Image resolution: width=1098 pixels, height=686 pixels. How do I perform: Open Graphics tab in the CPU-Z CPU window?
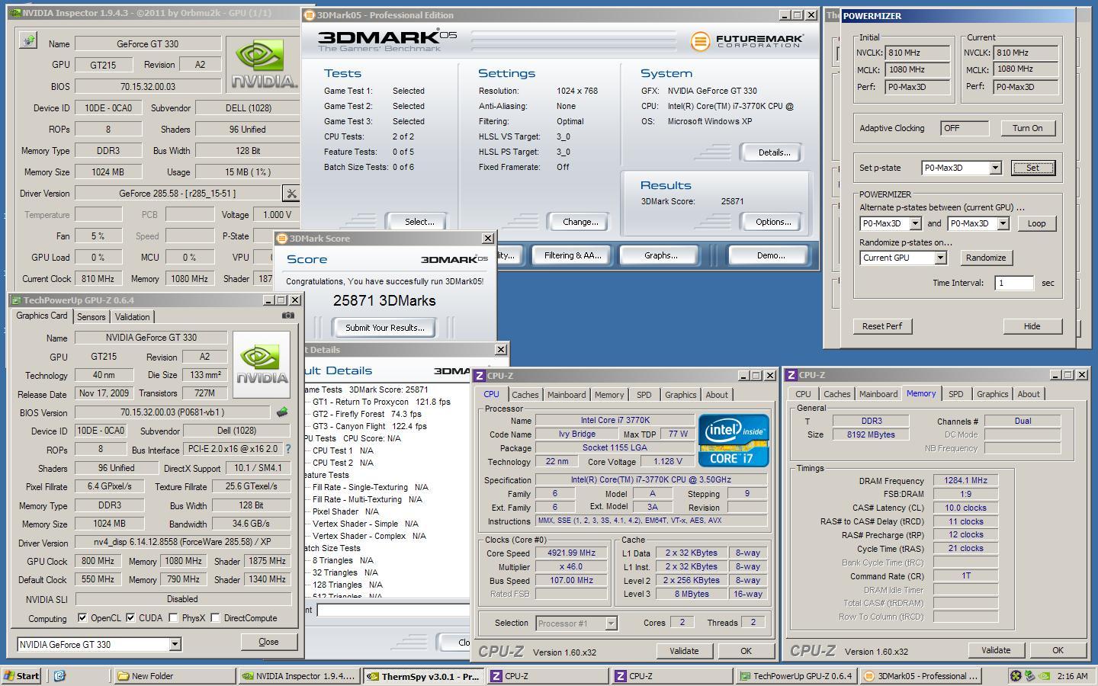pyautogui.click(x=680, y=395)
